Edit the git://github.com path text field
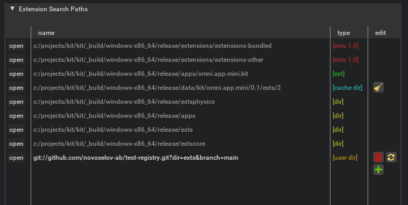408x205 pixels. (x=180, y=158)
